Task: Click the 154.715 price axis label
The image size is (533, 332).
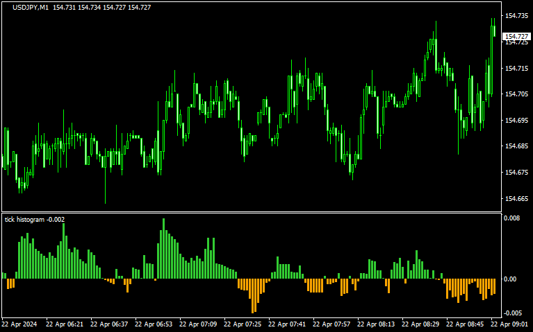Action: point(517,68)
